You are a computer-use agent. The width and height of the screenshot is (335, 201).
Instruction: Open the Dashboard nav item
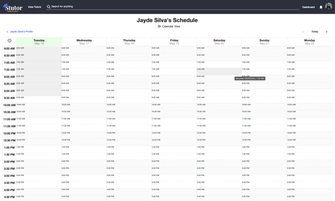click(308, 7)
